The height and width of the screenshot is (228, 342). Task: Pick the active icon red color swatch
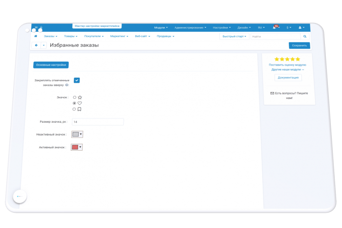click(x=75, y=147)
